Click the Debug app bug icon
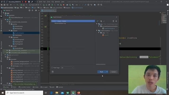Screen dimensions: 169x95 point(52,5)
